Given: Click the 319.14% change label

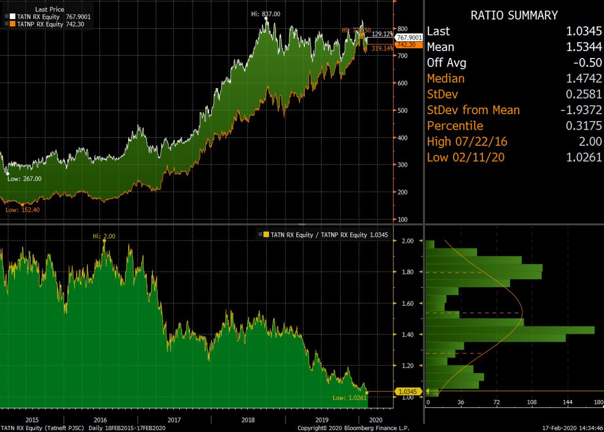Looking at the screenshot, I should pyautogui.click(x=382, y=48).
